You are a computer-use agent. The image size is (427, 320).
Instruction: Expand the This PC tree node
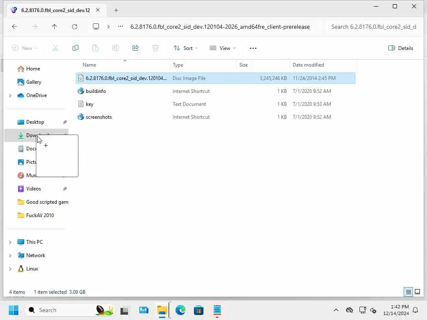tap(10, 242)
